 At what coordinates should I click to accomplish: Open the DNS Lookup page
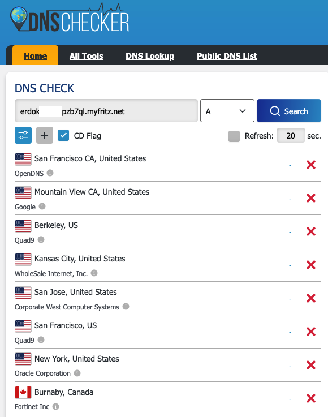click(150, 56)
